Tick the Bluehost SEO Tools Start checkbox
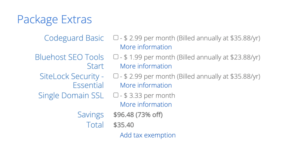Screen dimensions: 287x151 pos(116,57)
